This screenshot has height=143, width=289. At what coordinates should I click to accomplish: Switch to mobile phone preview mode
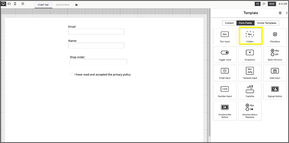click(x=15, y=4)
